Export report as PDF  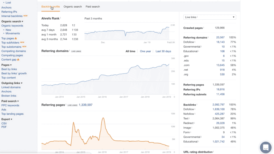coord(4,127)
